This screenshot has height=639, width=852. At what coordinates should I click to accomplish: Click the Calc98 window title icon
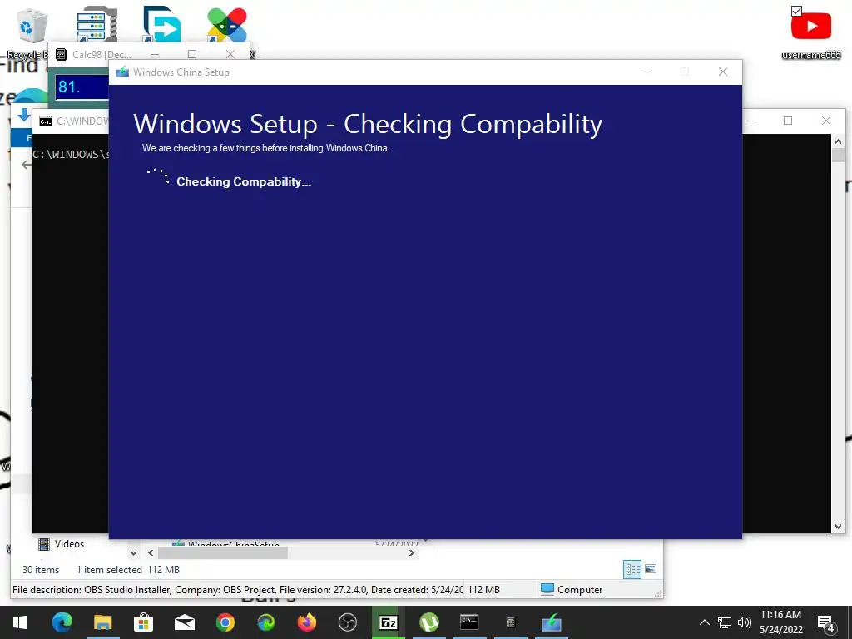[62, 54]
